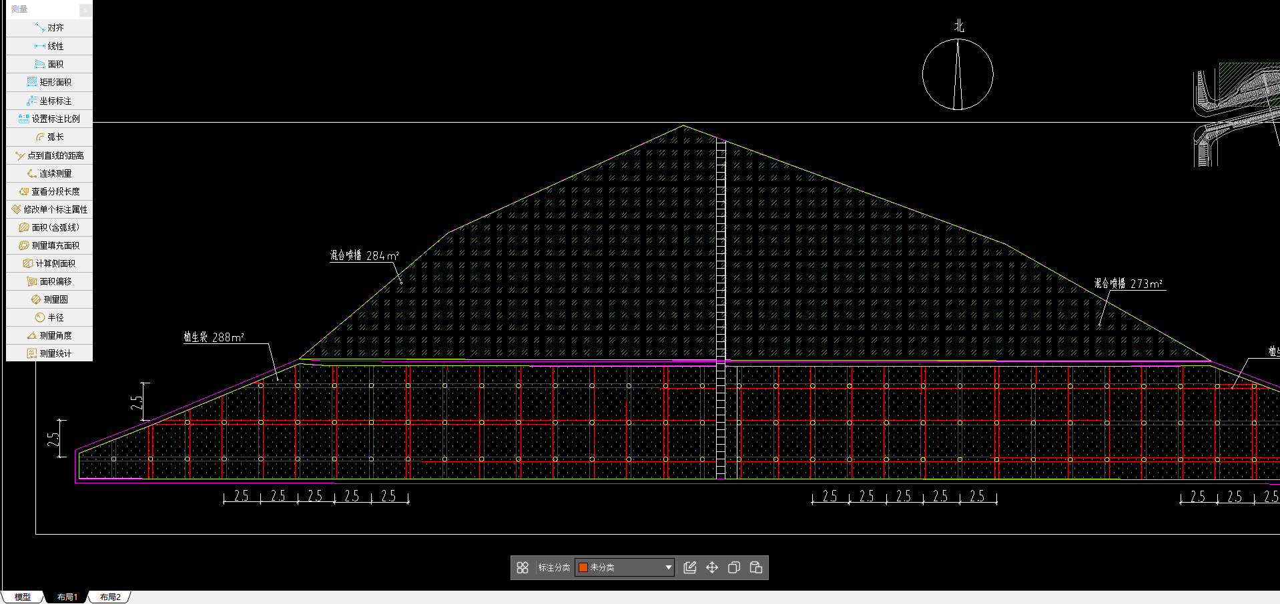Switch to the 布局2 layout tab
This screenshot has width=1280, height=604.
pos(110,597)
